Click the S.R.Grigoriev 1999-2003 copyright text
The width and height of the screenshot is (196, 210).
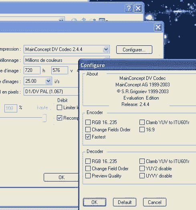click(x=143, y=91)
